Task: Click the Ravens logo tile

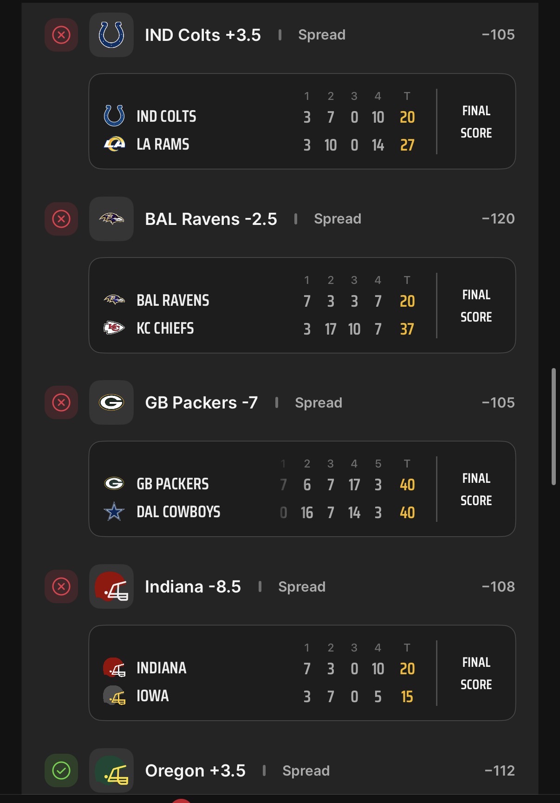Action: pos(111,219)
